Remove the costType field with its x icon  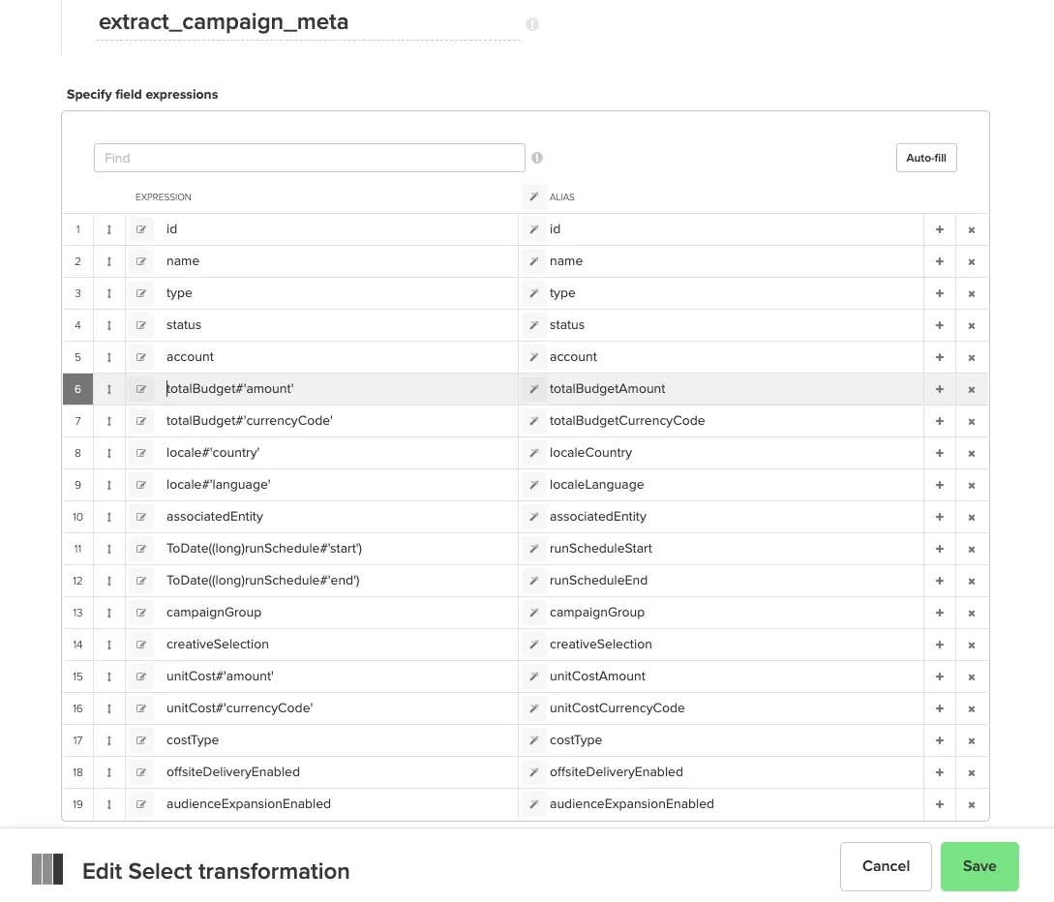click(971, 740)
